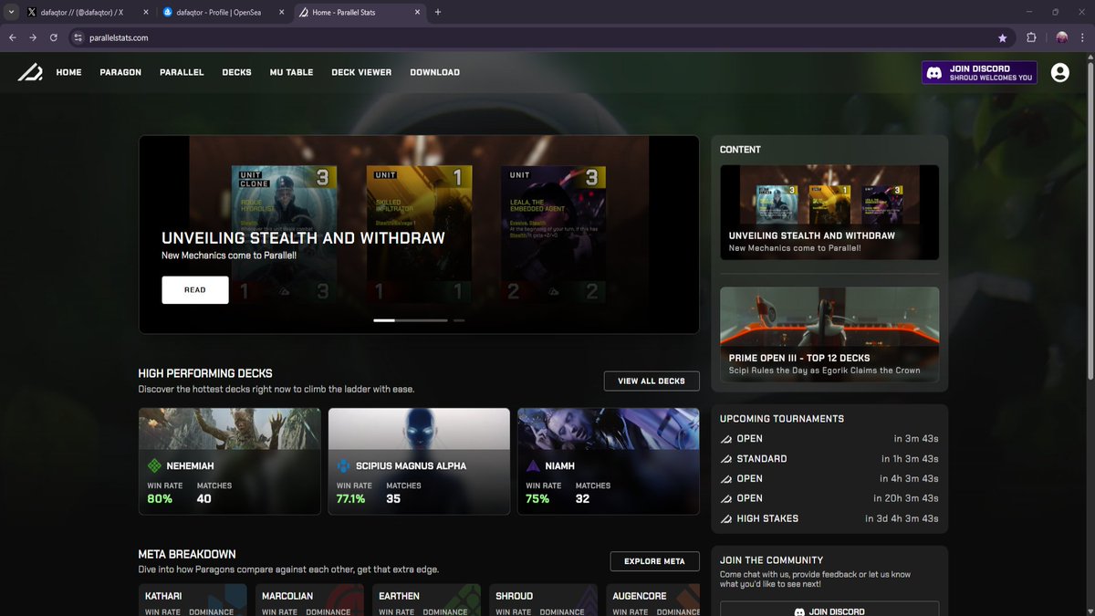Click the OpenSea tab favicon
The height and width of the screenshot is (616, 1095).
click(167, 13)
